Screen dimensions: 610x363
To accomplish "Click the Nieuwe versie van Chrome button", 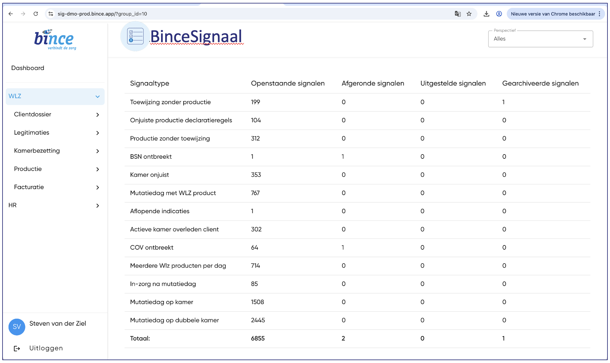I will click(553, 14).
